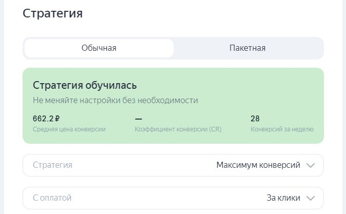The image size is (346, 214).
Task: Switch to the Пакетная strategy tab
Action: click(247, 48)
